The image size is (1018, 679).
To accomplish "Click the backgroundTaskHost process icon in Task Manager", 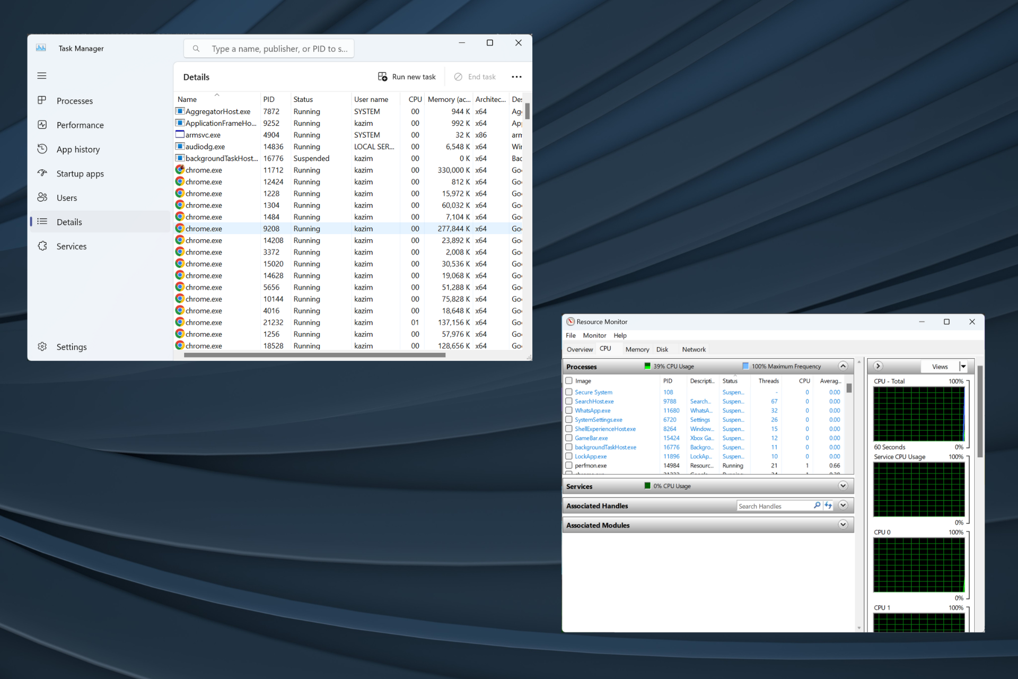I will coord(180,158).
